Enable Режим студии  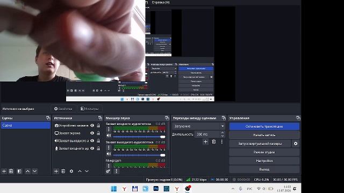264,152
